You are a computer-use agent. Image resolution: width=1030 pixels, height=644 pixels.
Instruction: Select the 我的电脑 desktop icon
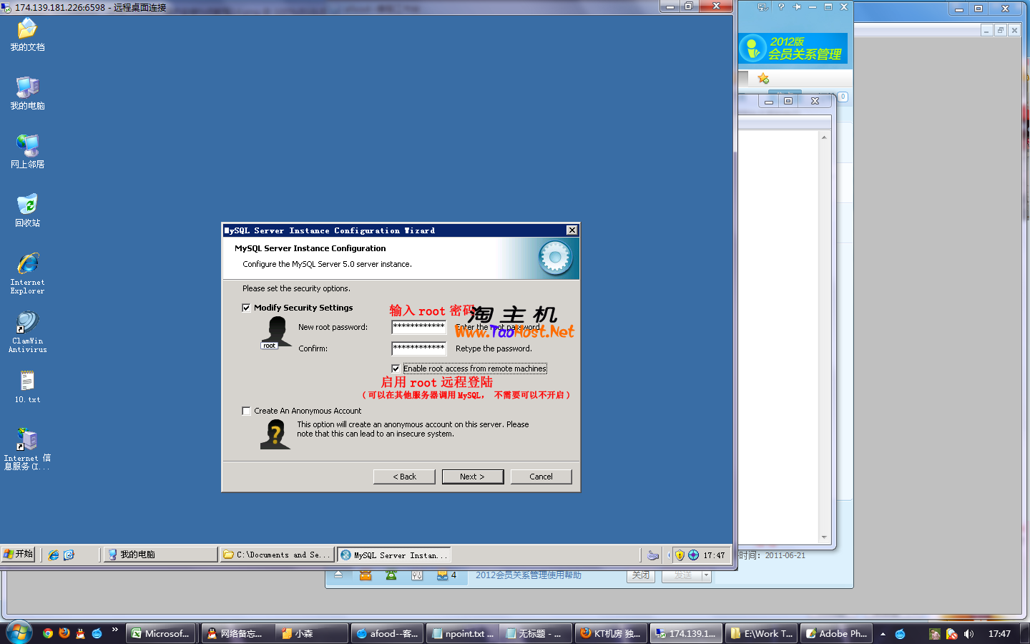27,93
